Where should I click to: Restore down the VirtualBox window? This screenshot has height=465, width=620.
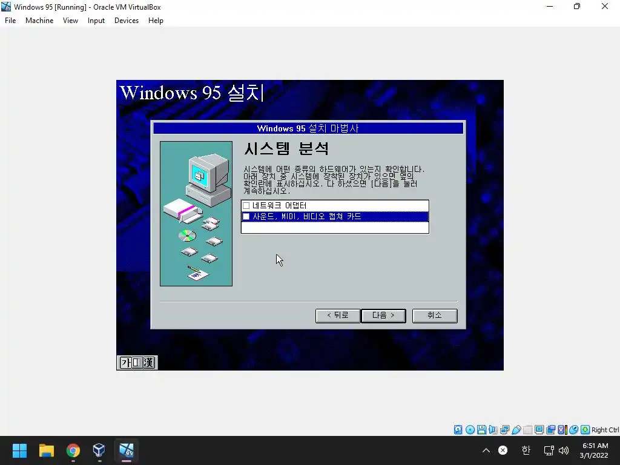click(x=577, y=6)
